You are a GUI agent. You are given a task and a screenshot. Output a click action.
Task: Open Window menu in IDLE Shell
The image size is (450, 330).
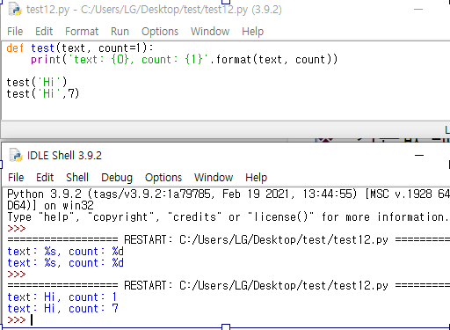[214, 178]
